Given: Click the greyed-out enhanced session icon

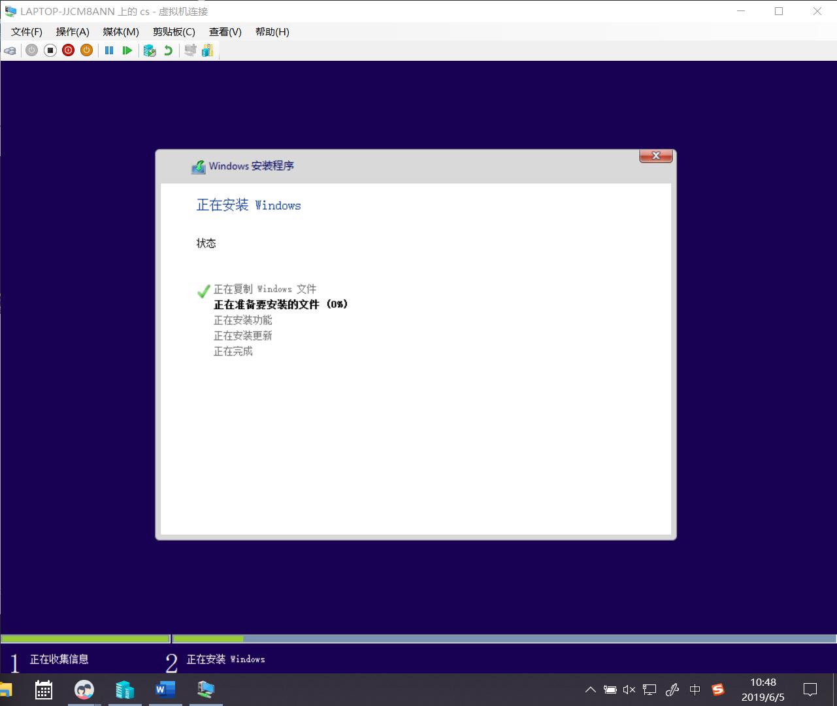Looking at the screenshot, I should (190, 50).
